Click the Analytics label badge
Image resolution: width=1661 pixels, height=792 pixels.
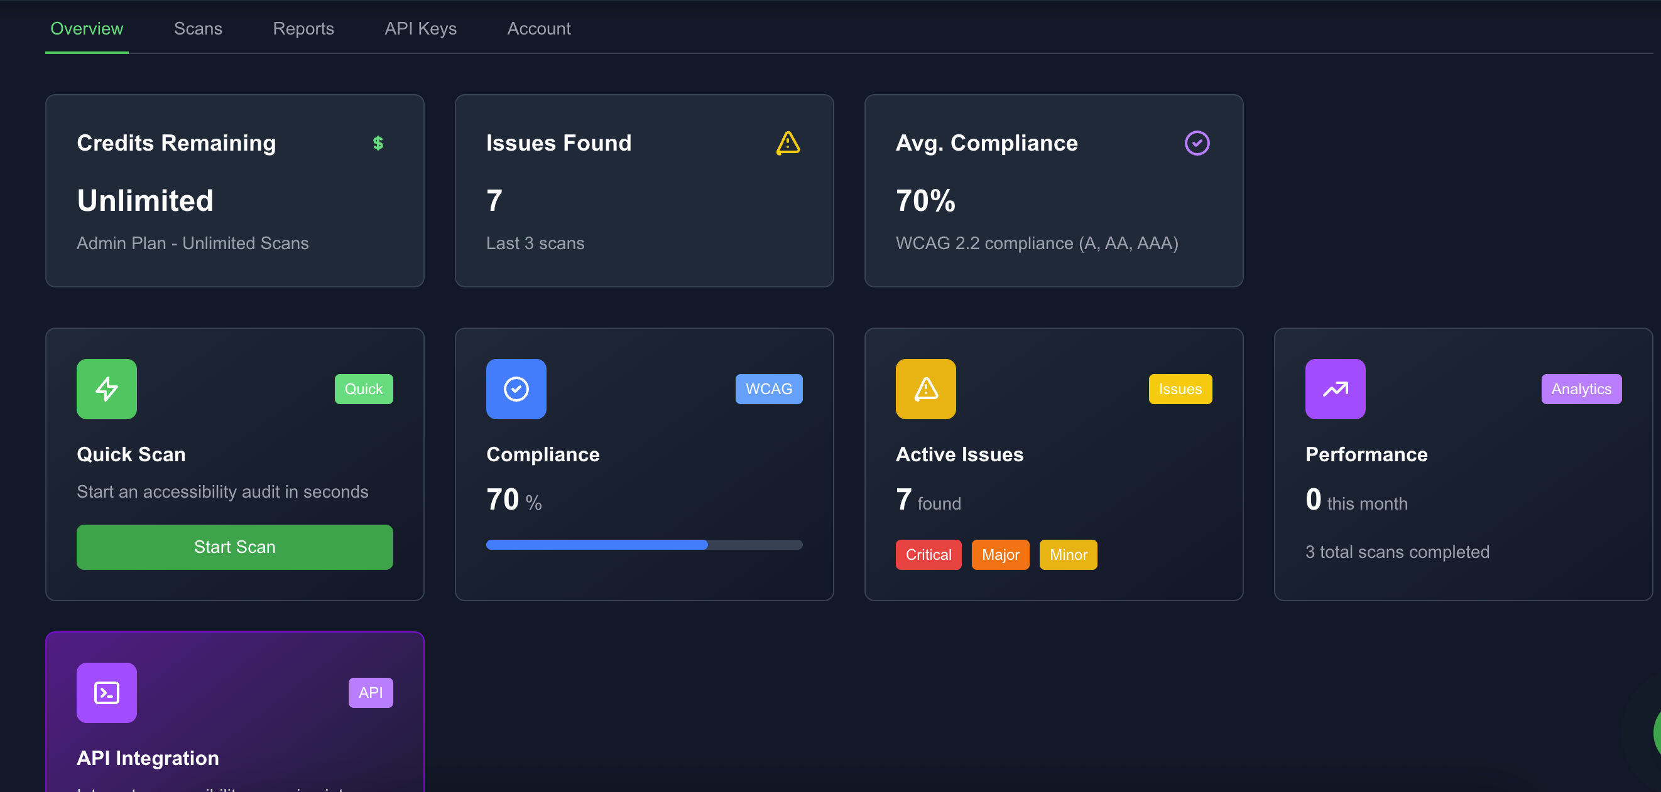pos(1581,389)
